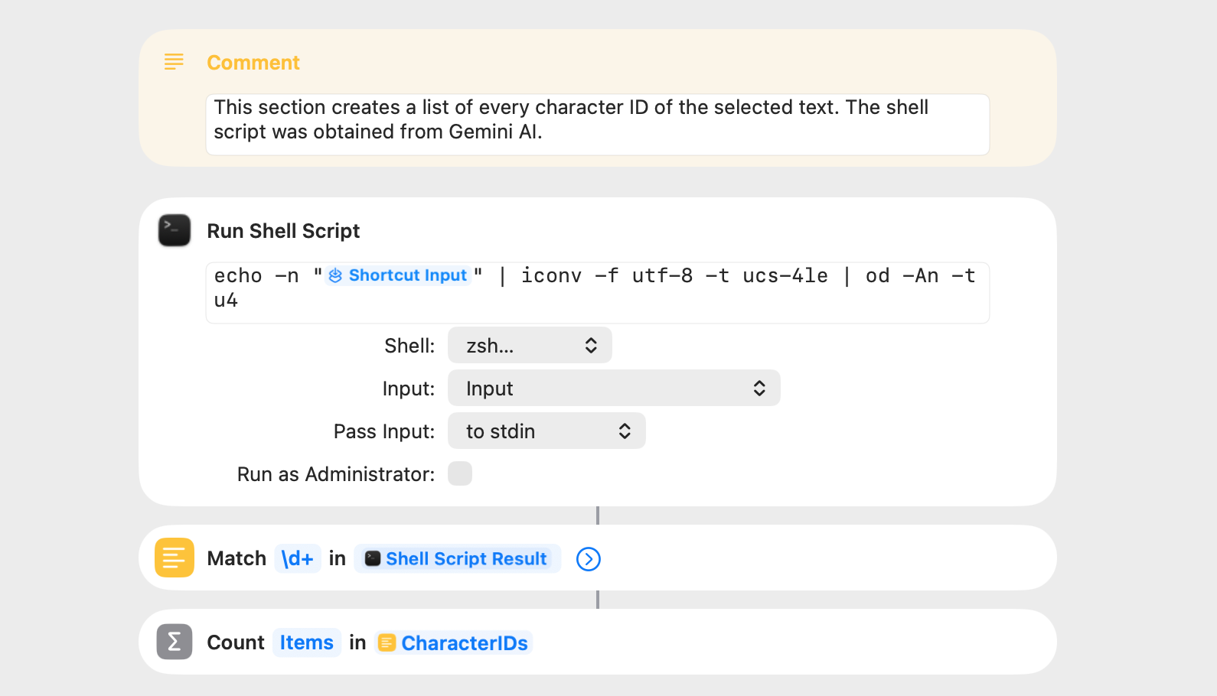Click the Run Shell Script terminal icon
Image resolution: width=1217 pixels, height=696 pixels.
(175, 230)
